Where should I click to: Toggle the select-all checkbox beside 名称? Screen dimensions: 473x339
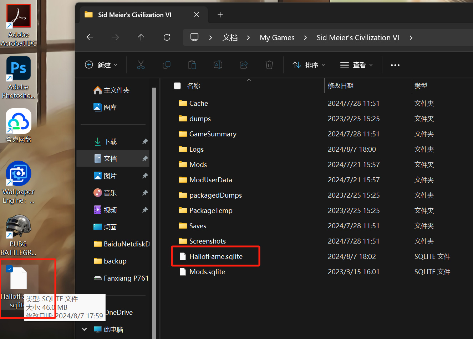(x=177, y=86)
